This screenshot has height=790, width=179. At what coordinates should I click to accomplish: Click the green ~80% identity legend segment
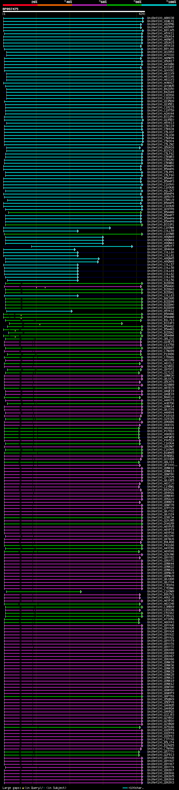click(x=124, y=5)
